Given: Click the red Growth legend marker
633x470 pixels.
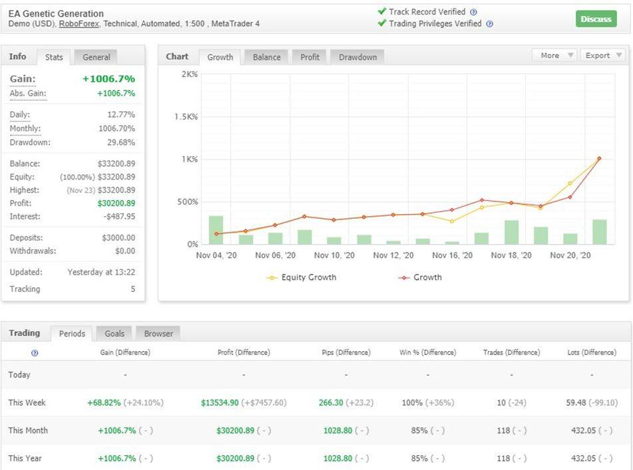Looking at the screenshot, I should (404, 278).
